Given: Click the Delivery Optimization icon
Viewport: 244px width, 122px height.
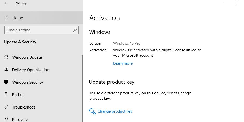Looking at the screenshot, I should click(x=6, y=70).
